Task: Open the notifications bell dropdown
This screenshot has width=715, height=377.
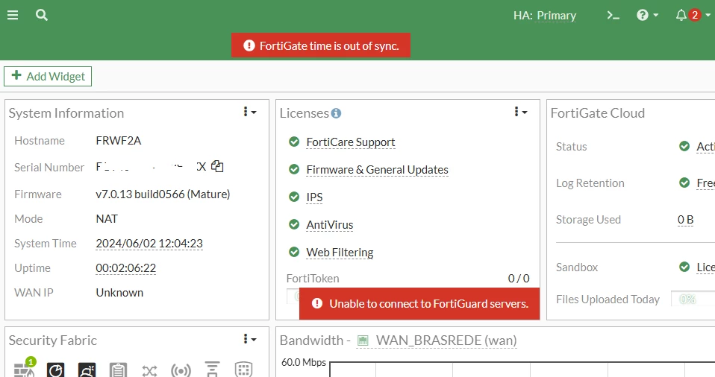Action: point(693,15)
